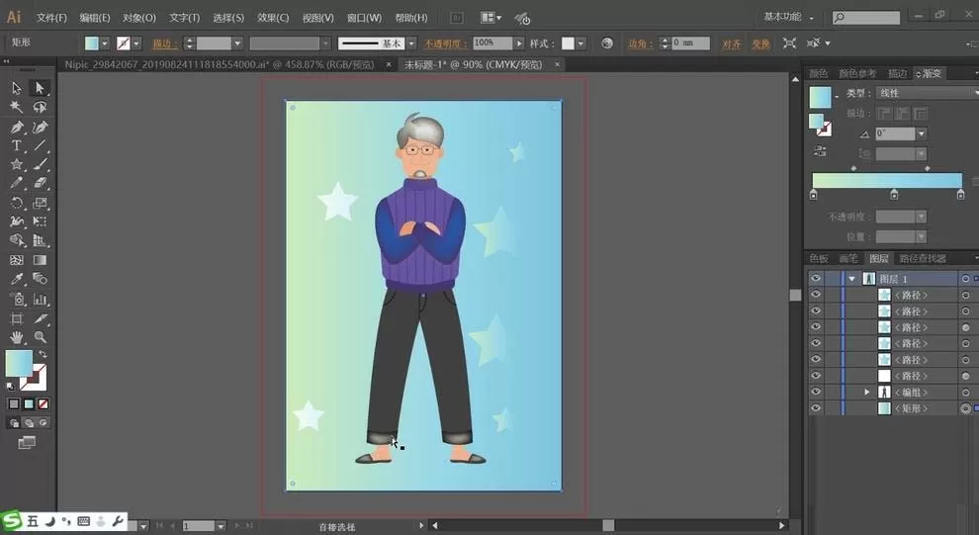
Task: Select the Symbol Sprayer tool
Action: tap(17, 299)
